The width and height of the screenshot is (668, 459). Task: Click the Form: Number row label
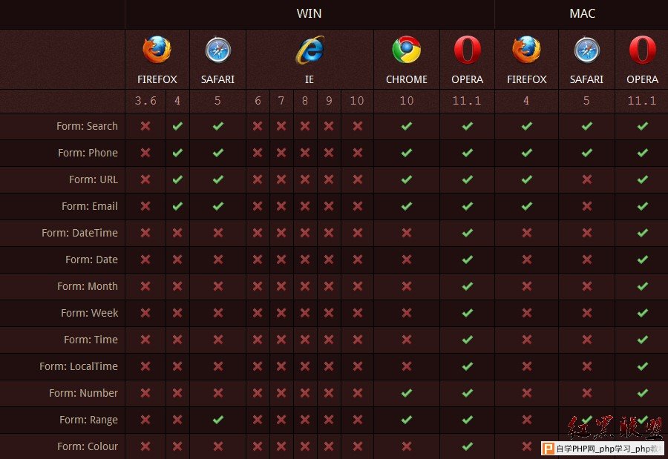point(83,393)
